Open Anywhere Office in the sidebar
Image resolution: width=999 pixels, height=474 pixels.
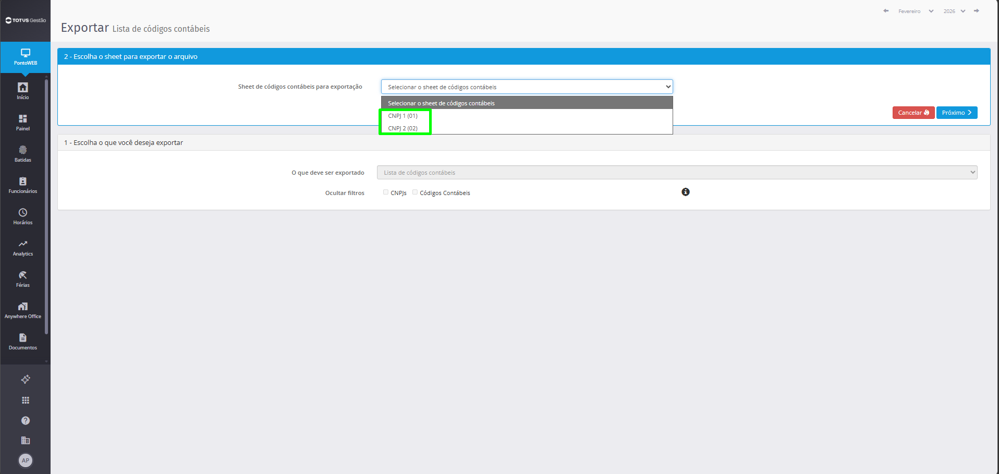coord(23,310)
